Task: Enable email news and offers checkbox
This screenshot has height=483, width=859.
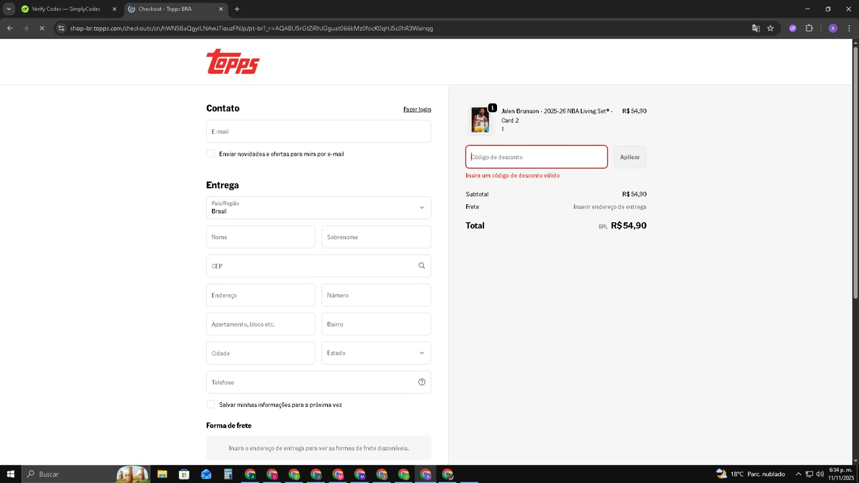Action: 211,154
